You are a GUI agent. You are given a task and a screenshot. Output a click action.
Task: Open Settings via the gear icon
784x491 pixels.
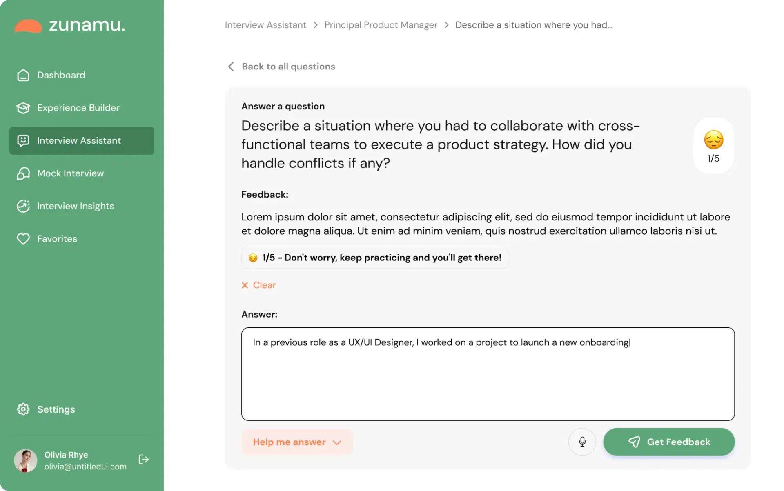pos(23,409)
